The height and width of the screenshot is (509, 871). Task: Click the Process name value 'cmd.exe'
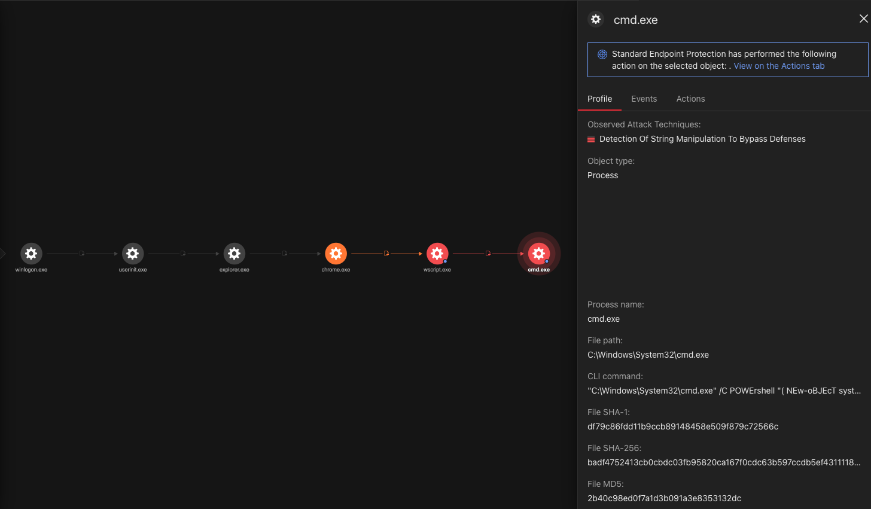pos(604,319)
